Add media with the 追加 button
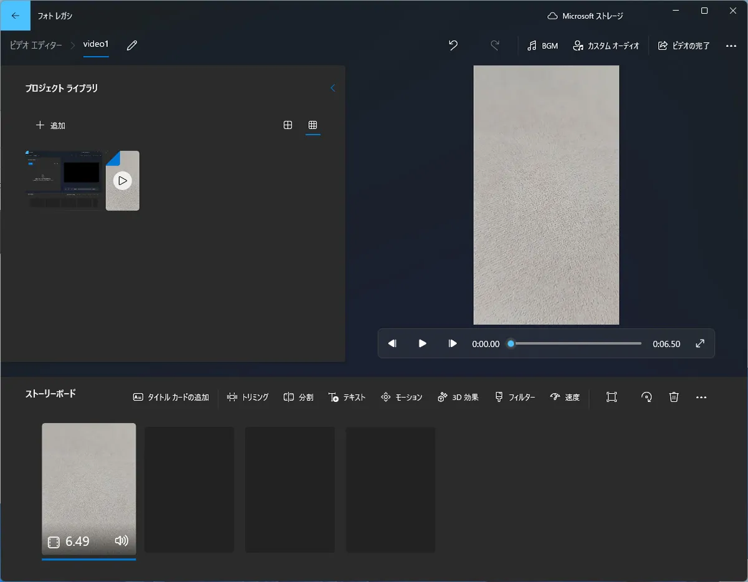The width and height of the screenshot is (748, 582). click(x=50, y=125)
